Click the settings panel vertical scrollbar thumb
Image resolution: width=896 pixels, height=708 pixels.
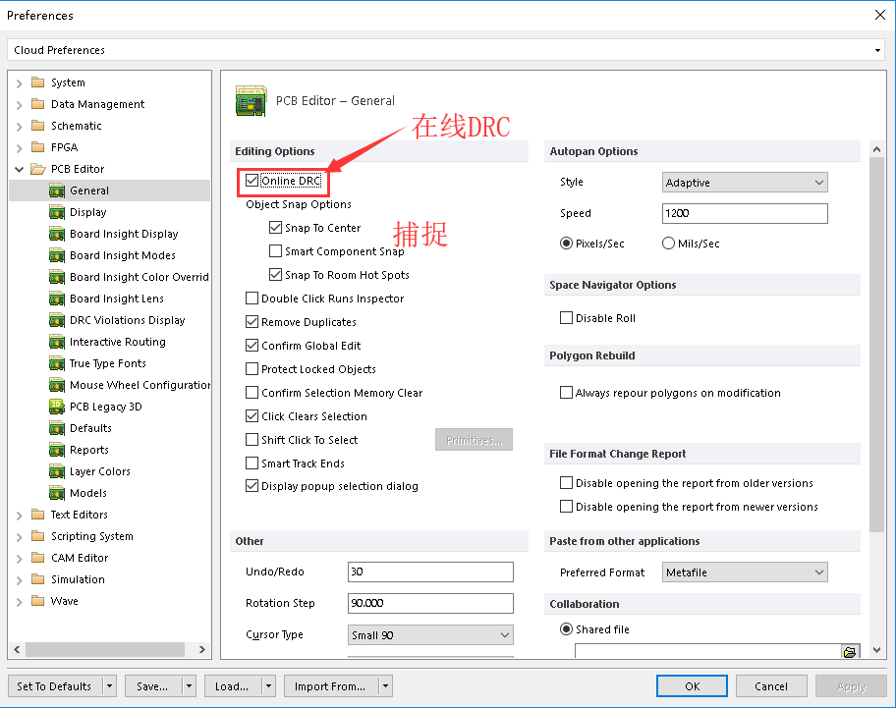tap(876, 345)
